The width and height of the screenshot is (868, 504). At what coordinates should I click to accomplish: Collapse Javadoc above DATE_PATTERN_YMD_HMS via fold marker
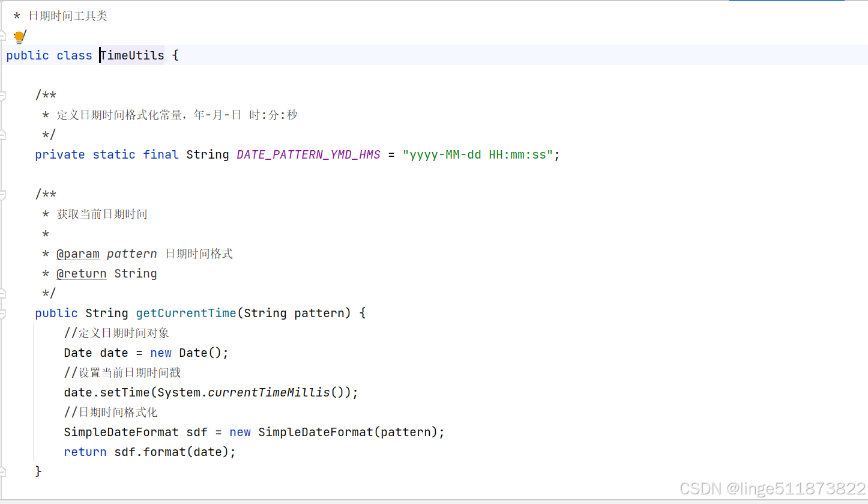2,96
